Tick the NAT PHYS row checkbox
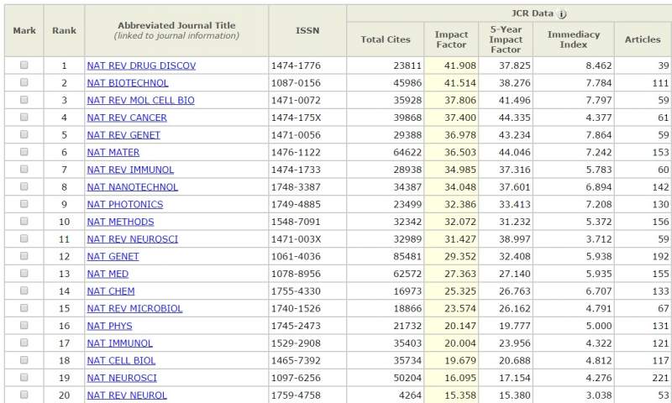The image size is (672, 403). pyautogui.click(x=24, y=325)
